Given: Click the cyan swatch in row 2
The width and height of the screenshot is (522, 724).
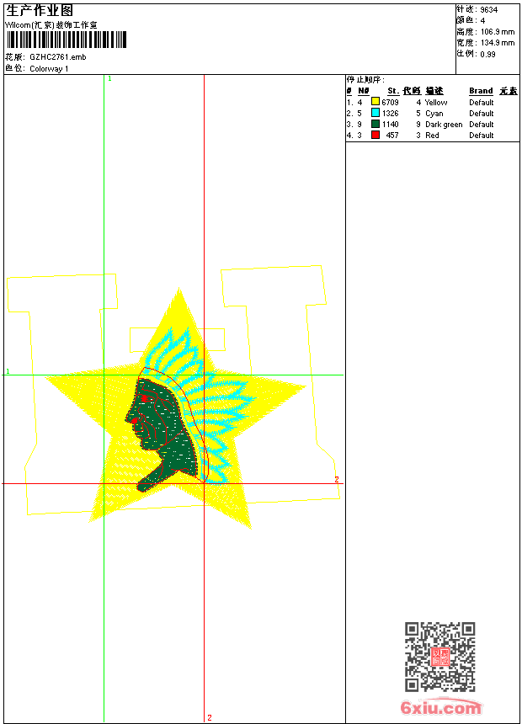Looking at the screenshot, I should [376, 113].
